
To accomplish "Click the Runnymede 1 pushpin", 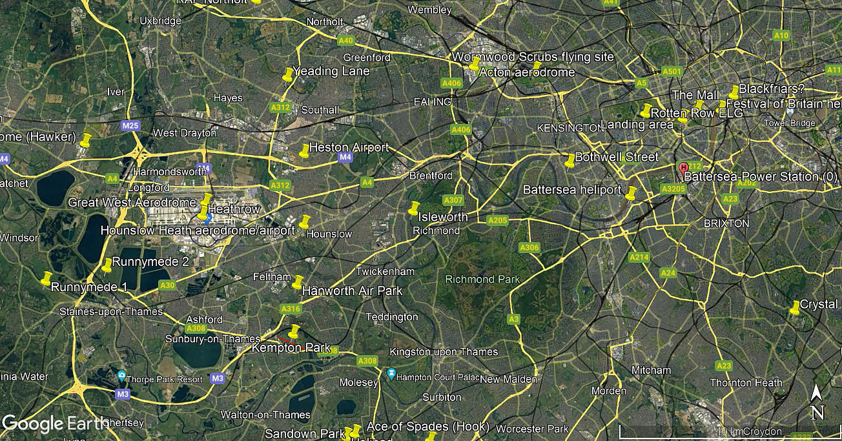I will pyautogui.click(x=46, y=279).
